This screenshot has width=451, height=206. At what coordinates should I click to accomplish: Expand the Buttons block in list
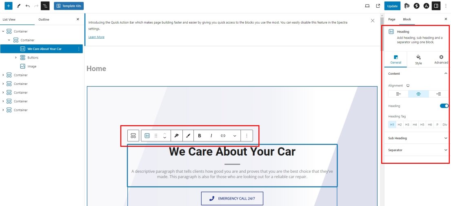tap(16, 58)
